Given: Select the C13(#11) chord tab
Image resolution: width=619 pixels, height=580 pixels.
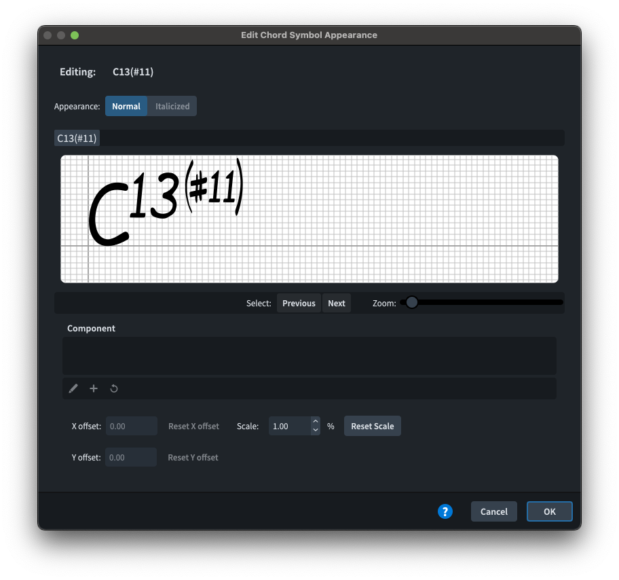Looking at the screenshot, I should point(77,138).
